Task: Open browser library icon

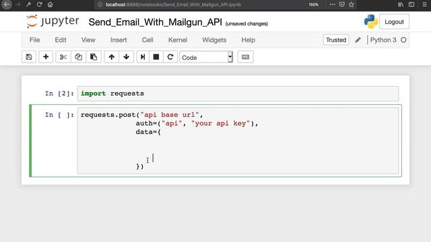Action: [401, 5]
